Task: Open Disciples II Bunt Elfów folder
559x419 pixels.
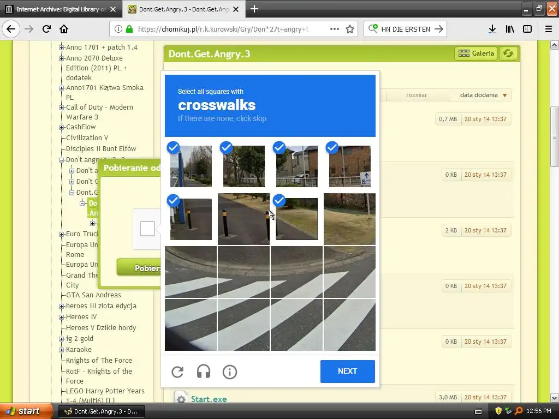Action: pyautogui.click(x=101, y=149)
